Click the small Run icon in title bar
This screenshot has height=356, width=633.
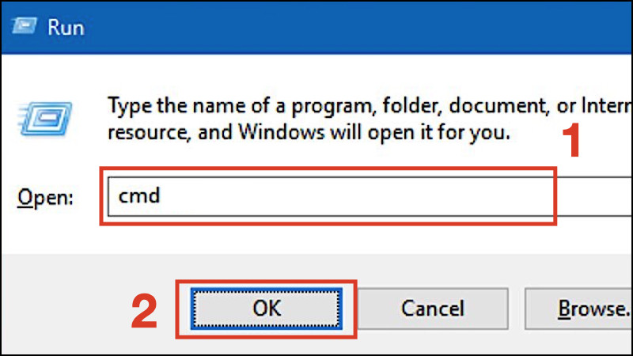click(x=25, y=26)
